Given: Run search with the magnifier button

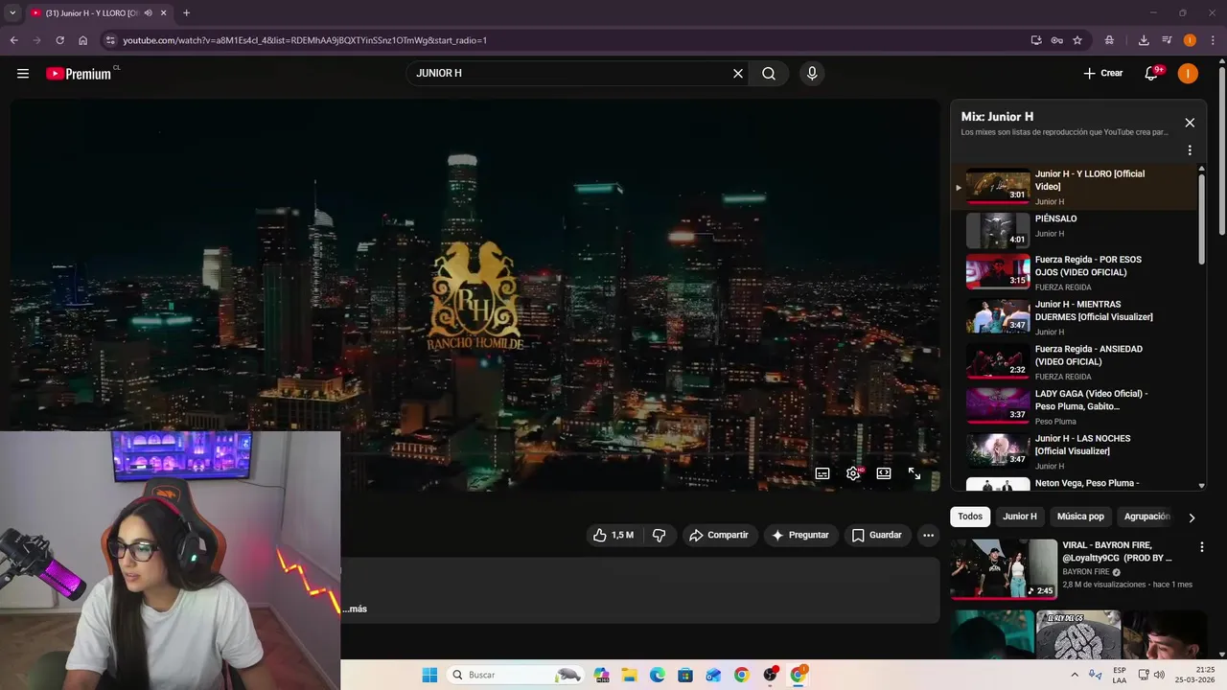Looking at the screenshot, I should pos(769,73).
